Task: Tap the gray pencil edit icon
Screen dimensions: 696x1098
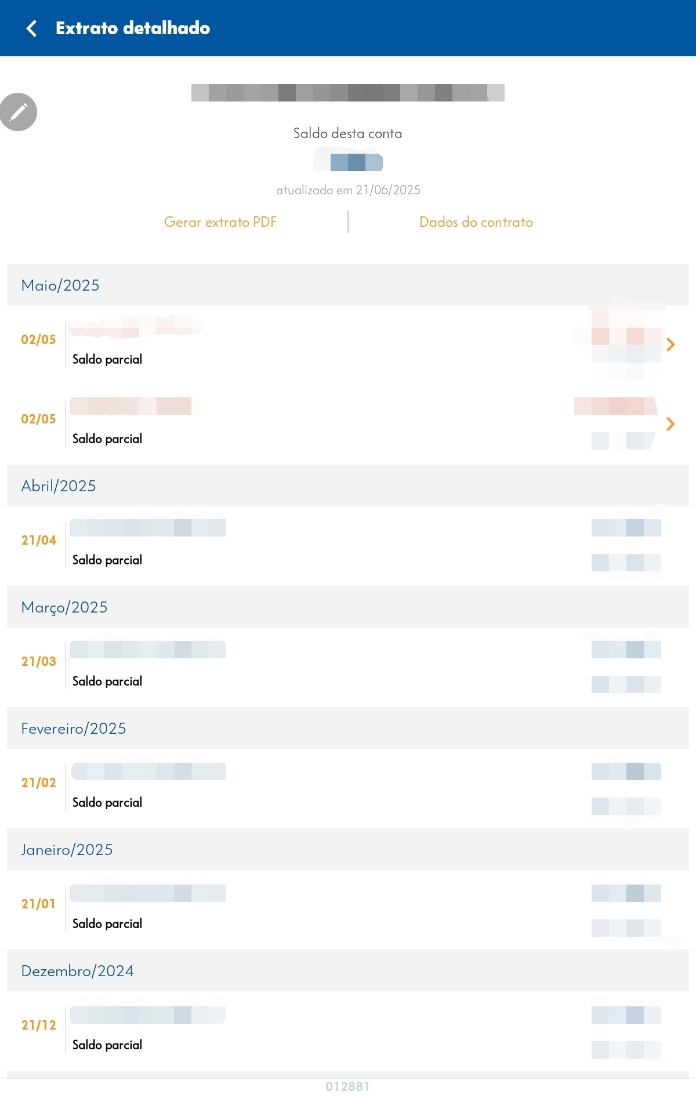Action: tap(18, 112)
